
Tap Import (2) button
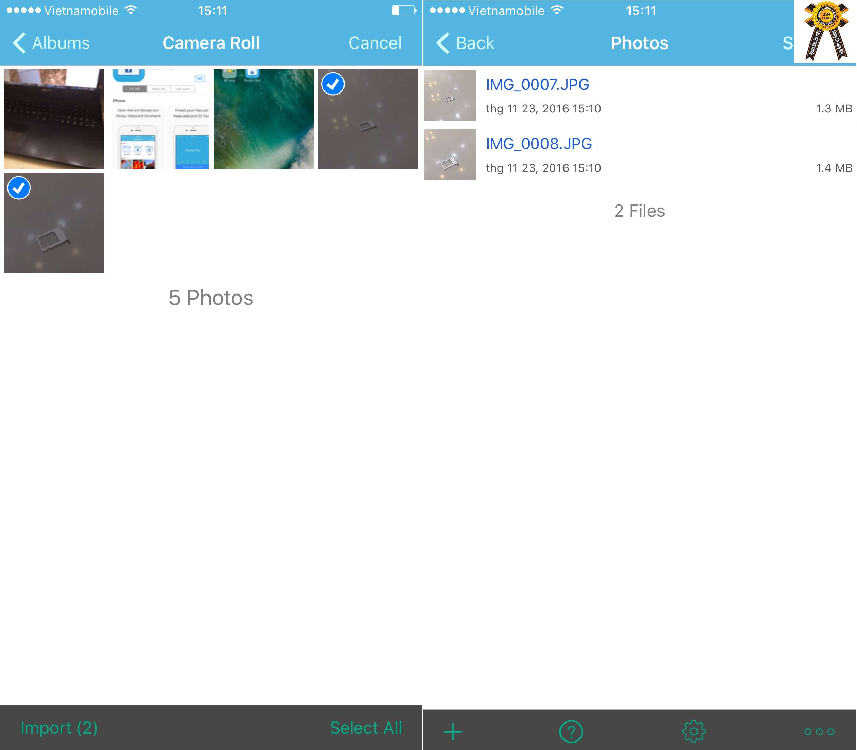click(x=59, y=728)
